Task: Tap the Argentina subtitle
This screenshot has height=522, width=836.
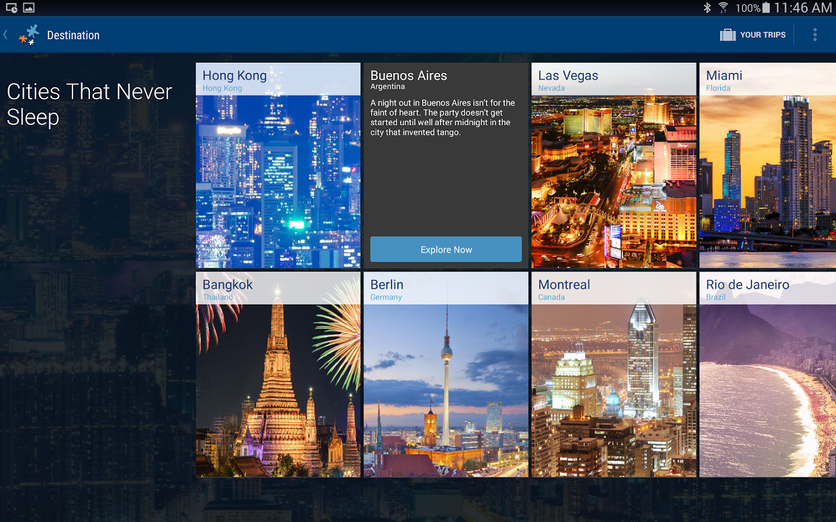Action: click(x=388, y=87)
